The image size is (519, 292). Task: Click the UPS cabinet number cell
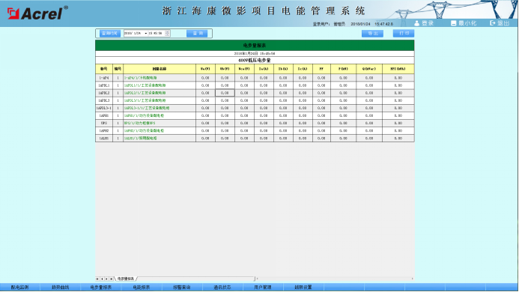104,123
